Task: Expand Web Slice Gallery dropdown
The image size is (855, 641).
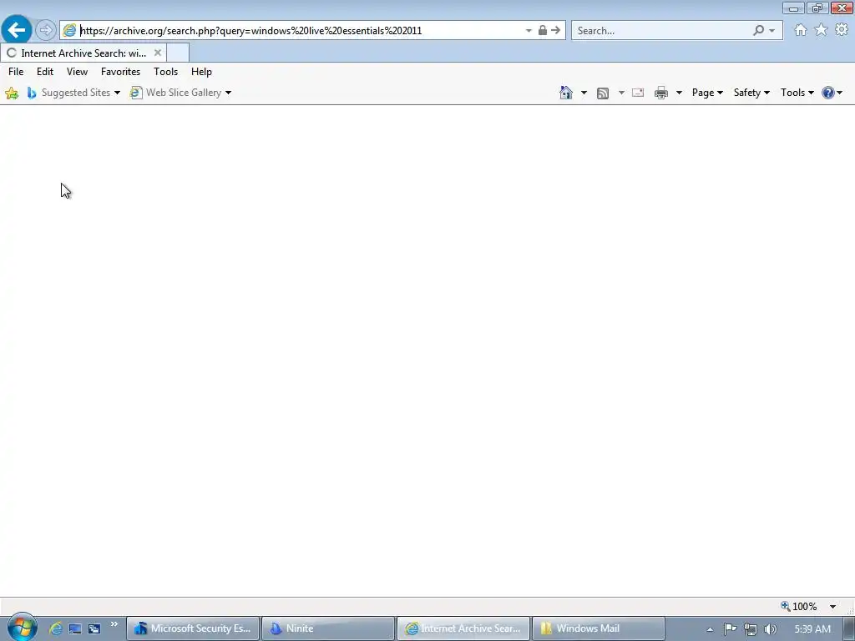Action: point(229,93)
